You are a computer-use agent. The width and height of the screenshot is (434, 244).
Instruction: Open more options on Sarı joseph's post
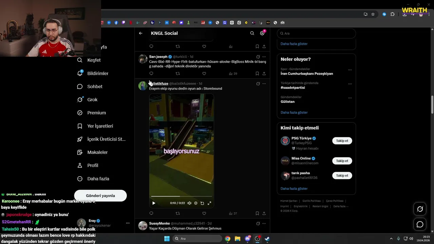point(264,57)
